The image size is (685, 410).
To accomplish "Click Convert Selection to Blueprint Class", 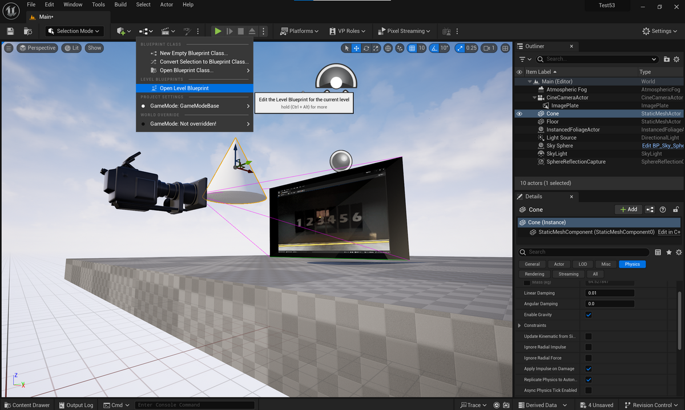I will point(194,62).
